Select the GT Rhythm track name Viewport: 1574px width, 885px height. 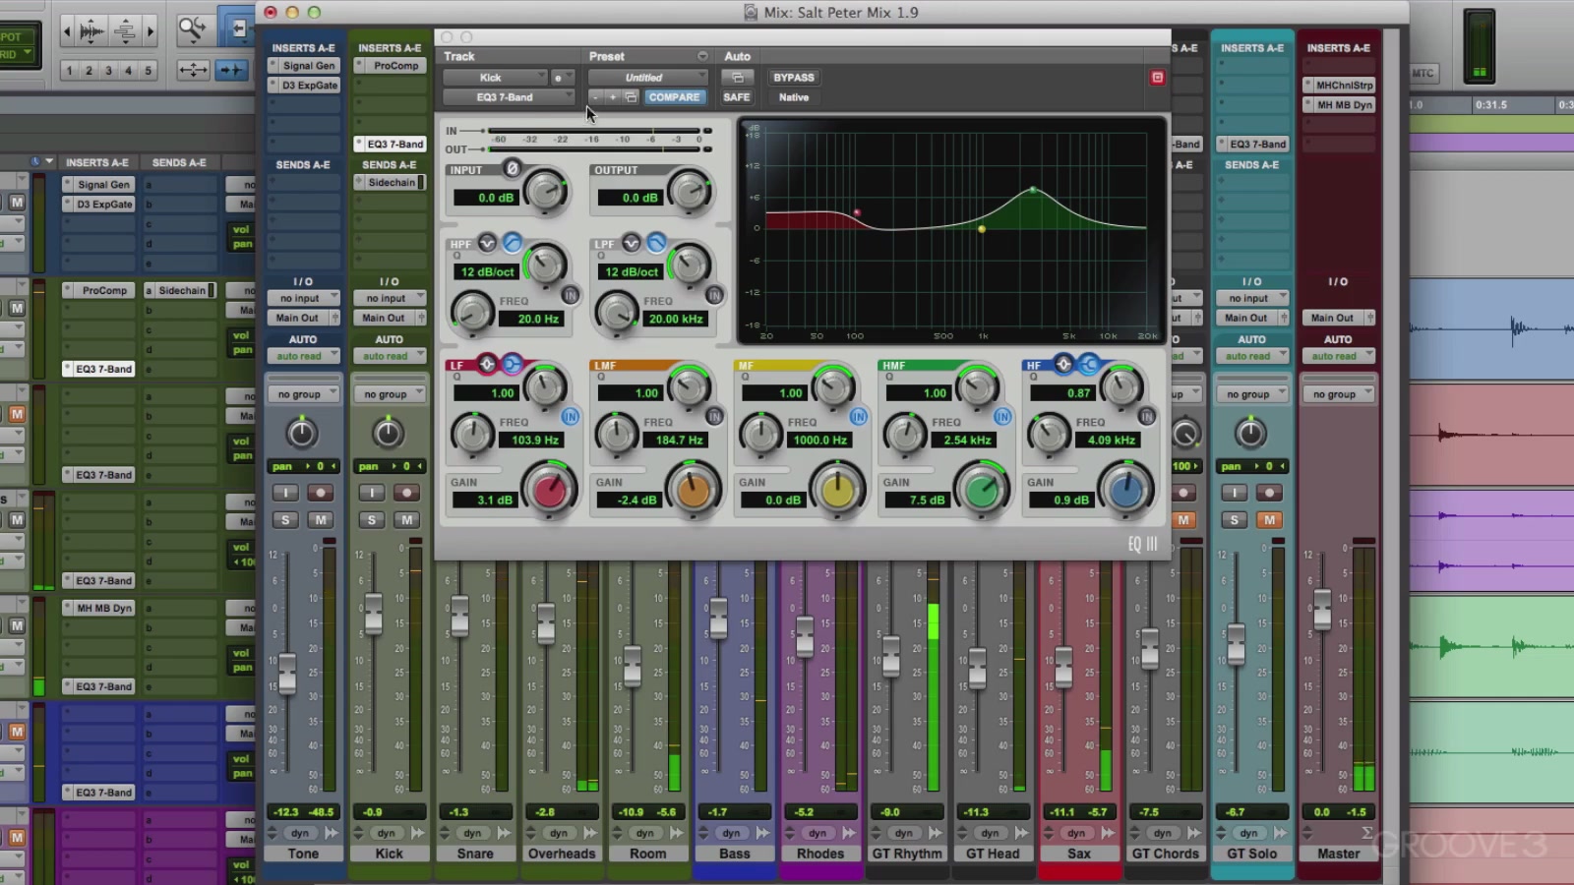click(x=907, y=854)
